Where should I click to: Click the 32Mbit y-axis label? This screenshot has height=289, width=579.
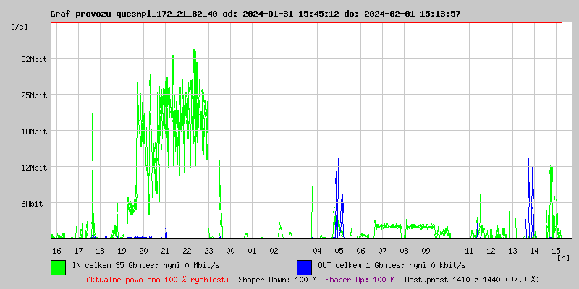tap(34, 59)
